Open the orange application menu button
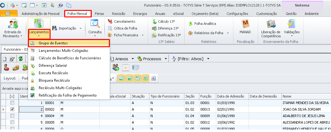The height and width of the screenshot is (132, 331). coord(9,14)
